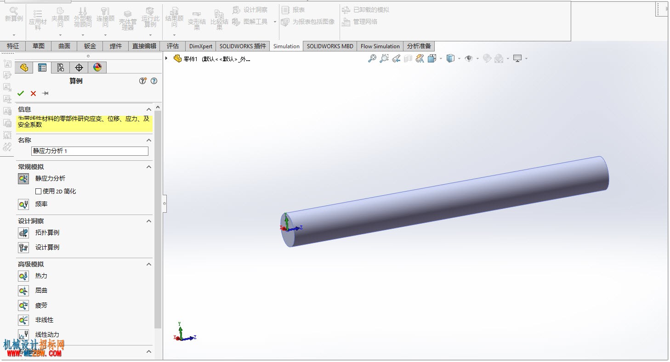Click the green checkmark to accept study
670x362 pixels.
[x=21, y=93]
